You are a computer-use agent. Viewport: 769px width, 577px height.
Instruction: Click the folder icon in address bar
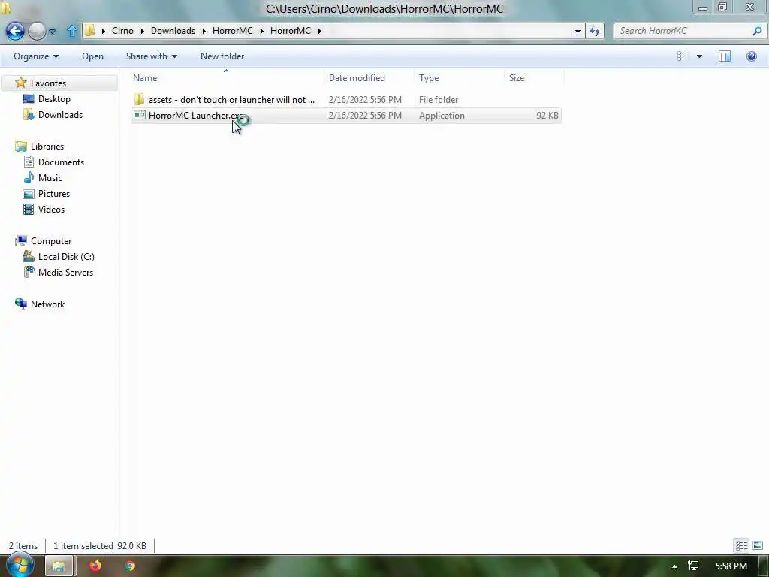click(x=90, y=30)
